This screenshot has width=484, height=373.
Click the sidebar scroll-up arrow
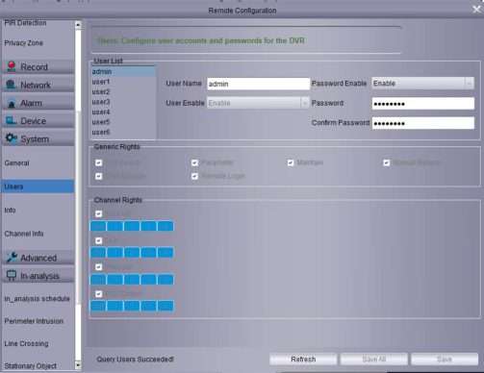78,25
